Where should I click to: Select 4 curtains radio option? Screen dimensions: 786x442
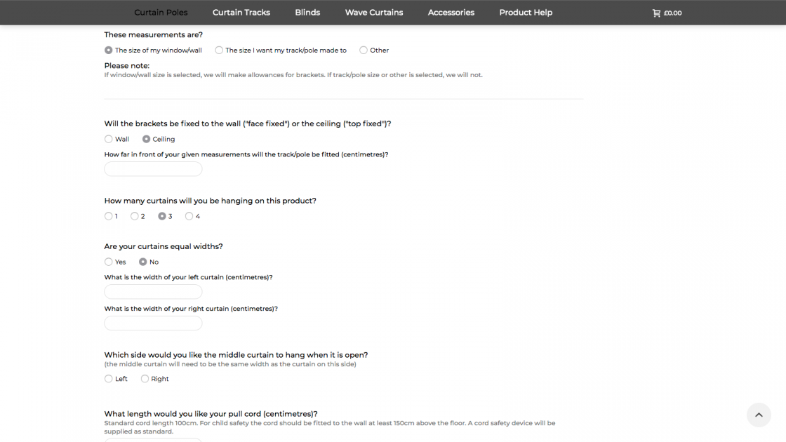[x=189, y=216]
